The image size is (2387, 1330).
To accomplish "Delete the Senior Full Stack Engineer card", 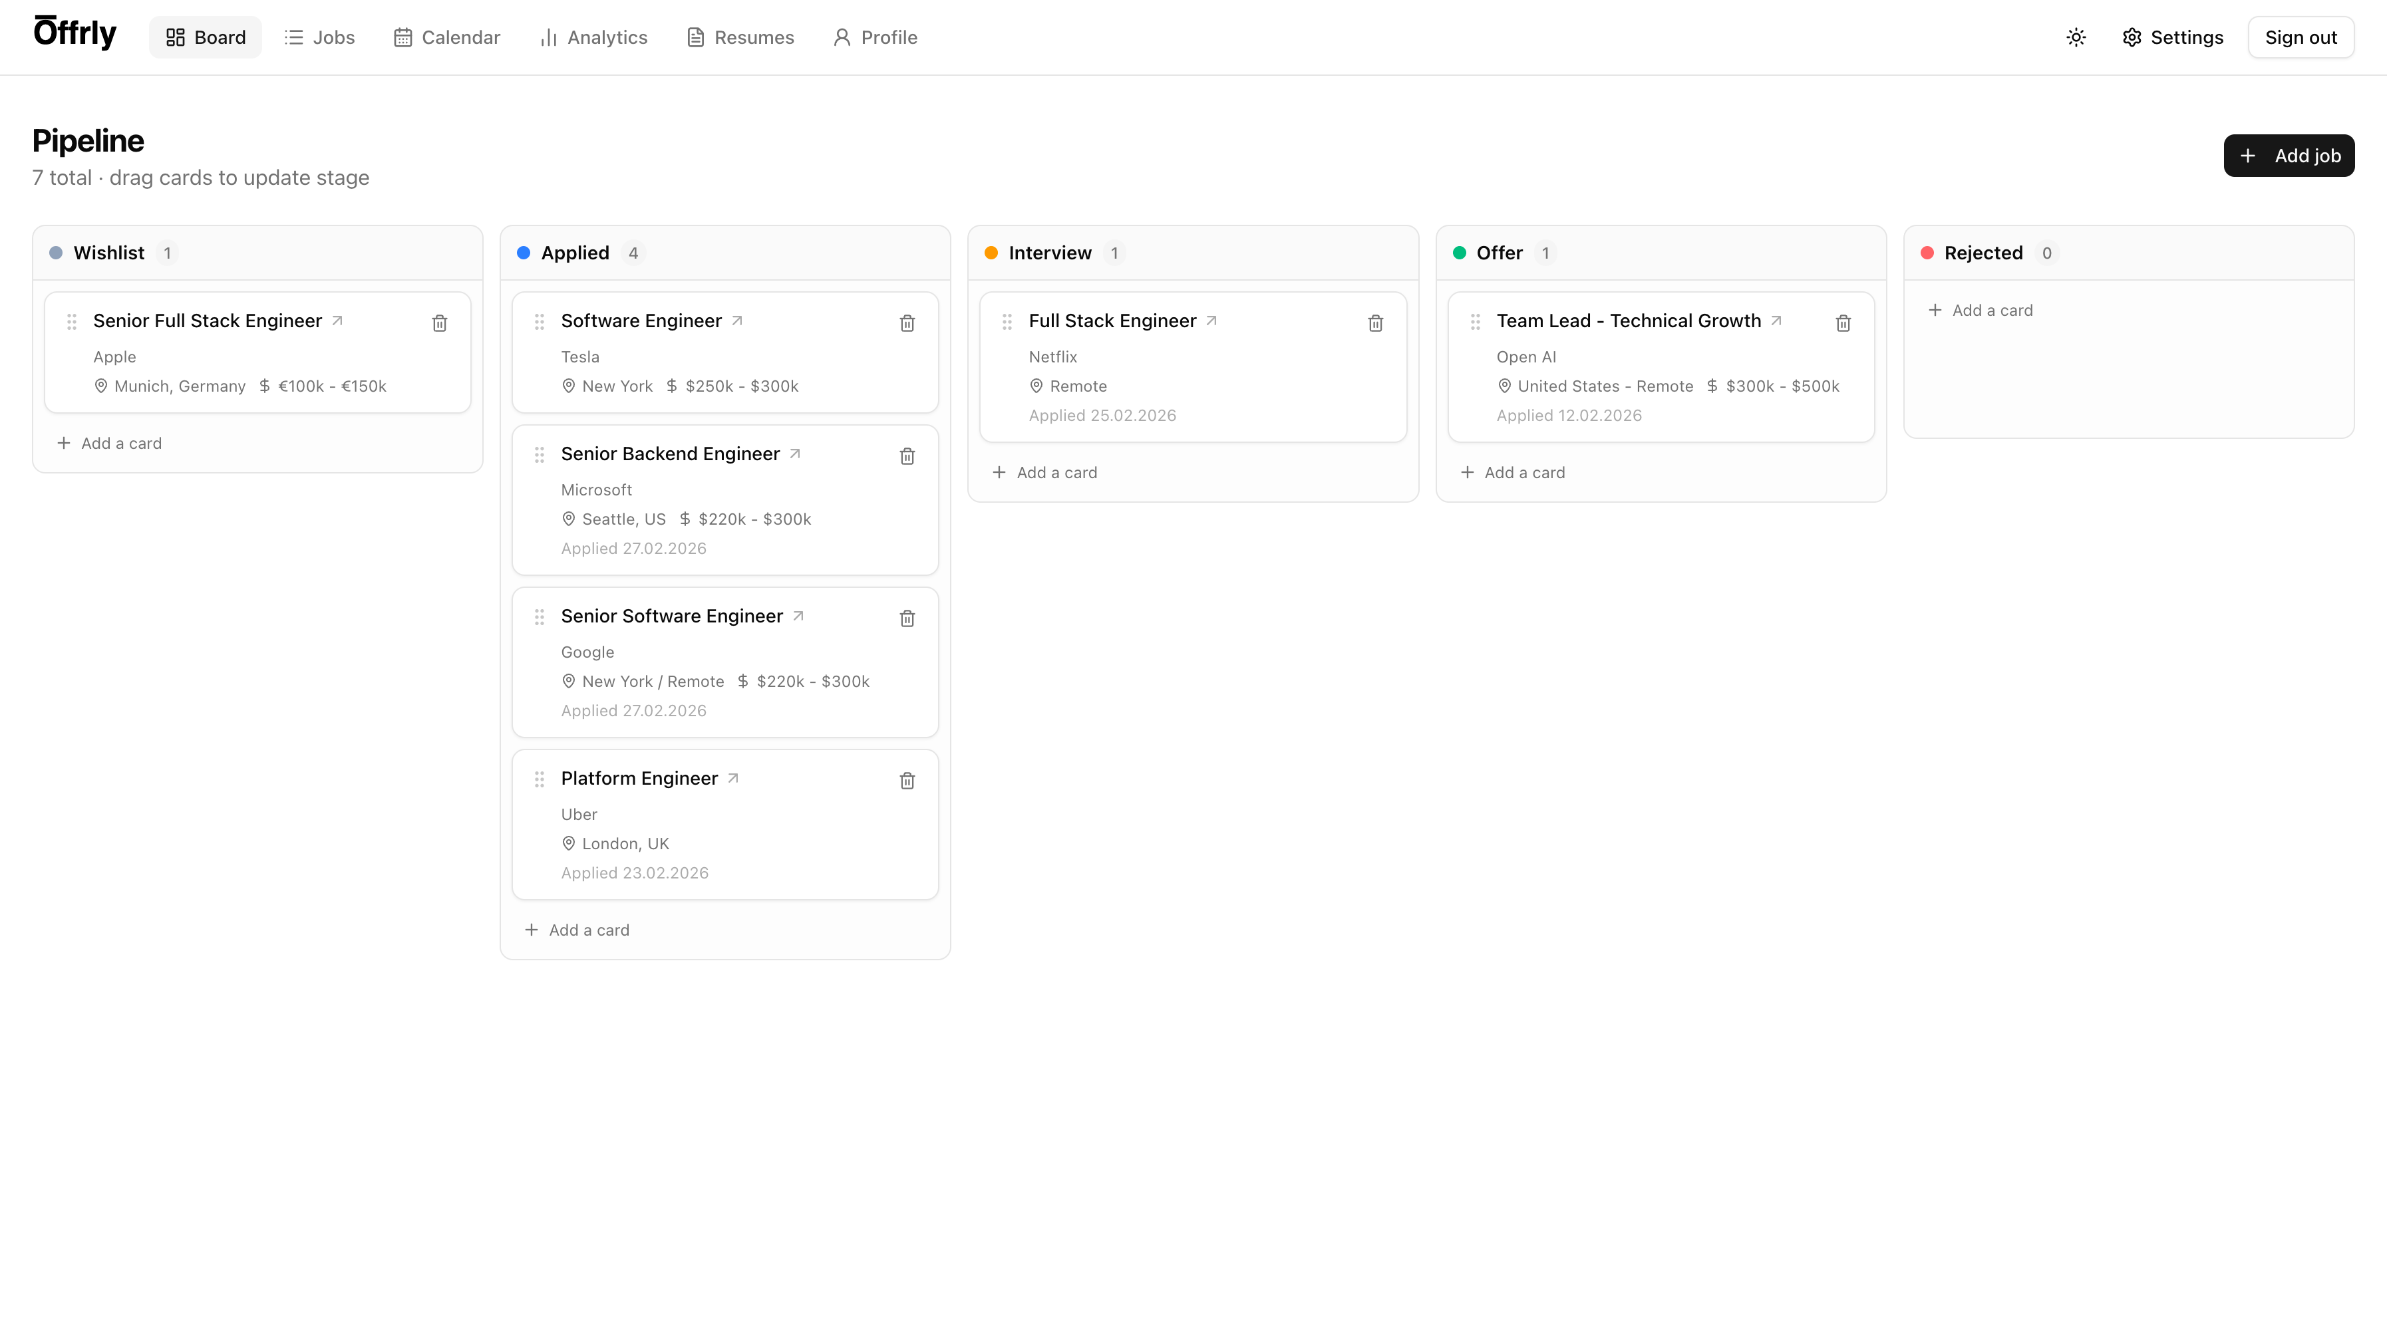I will (x=439, y=323).
